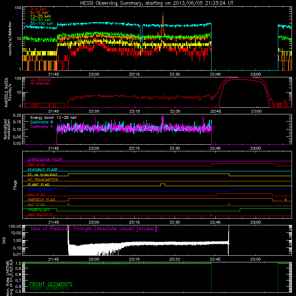The image size is (296, 296).
Task: Click the 22:15 tick label under count-rate plot
Action: tap(134, 74)
